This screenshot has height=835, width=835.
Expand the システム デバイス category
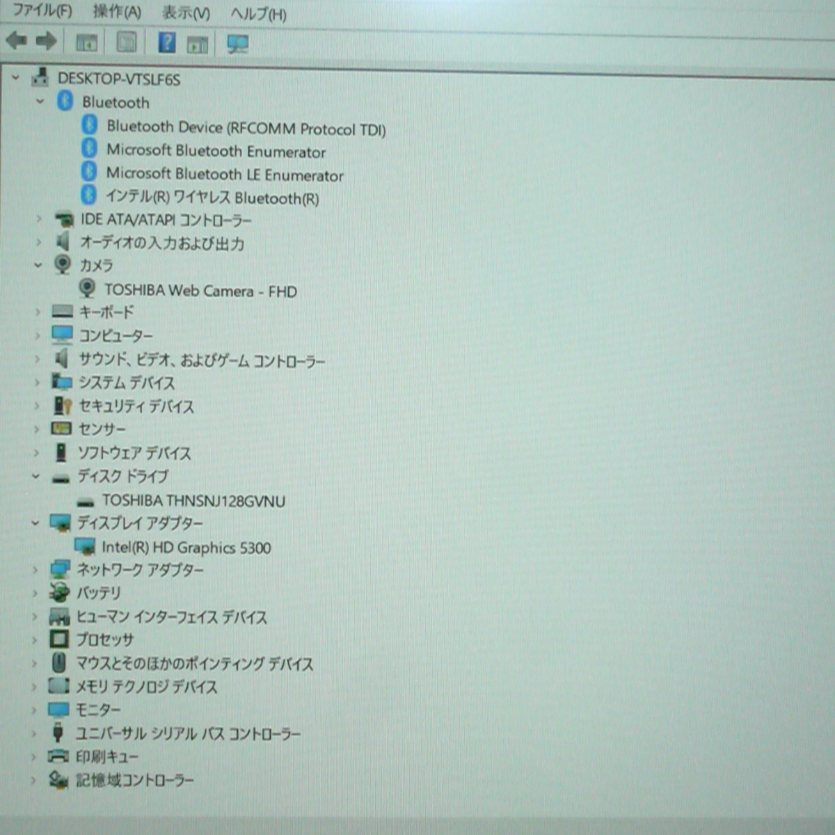click(x=38, y=382)
